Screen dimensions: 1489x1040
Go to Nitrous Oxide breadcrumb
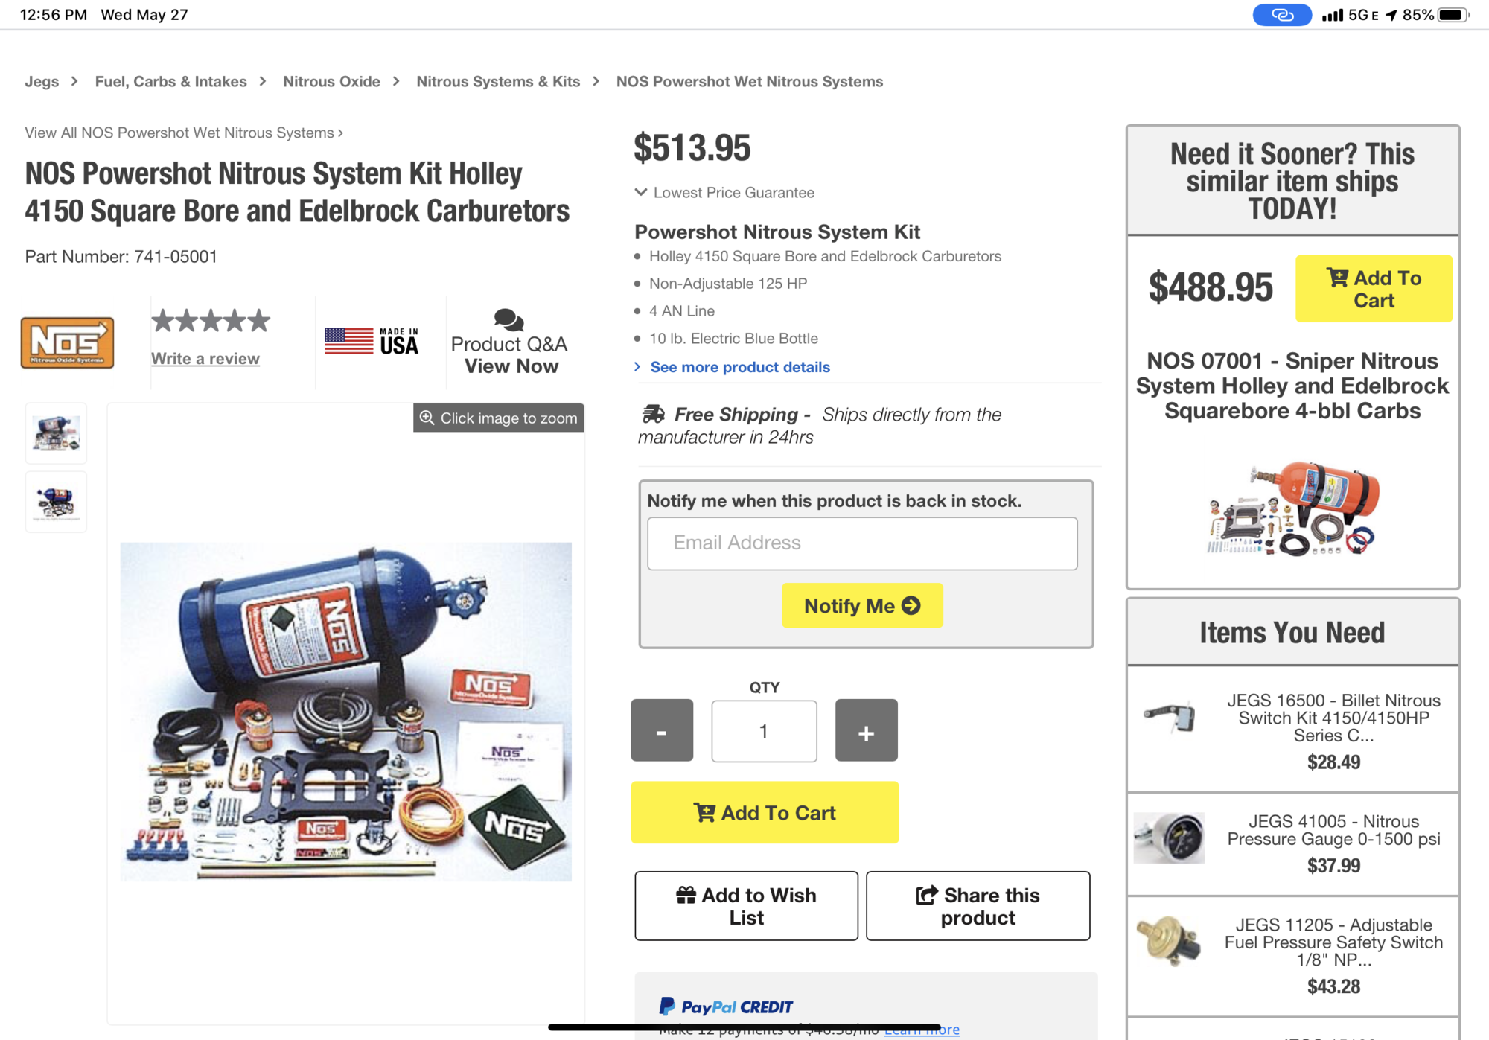tap(331, 82)
